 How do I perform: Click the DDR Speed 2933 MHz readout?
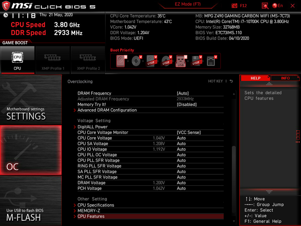[x=47, y=33]
